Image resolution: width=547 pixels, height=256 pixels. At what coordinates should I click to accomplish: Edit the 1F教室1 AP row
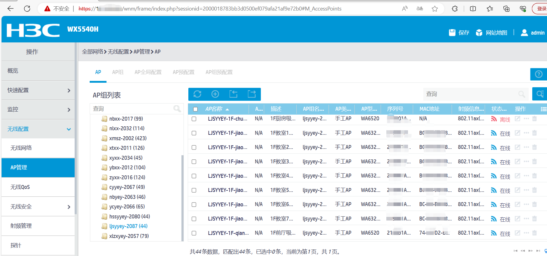(x=518, y=133)
